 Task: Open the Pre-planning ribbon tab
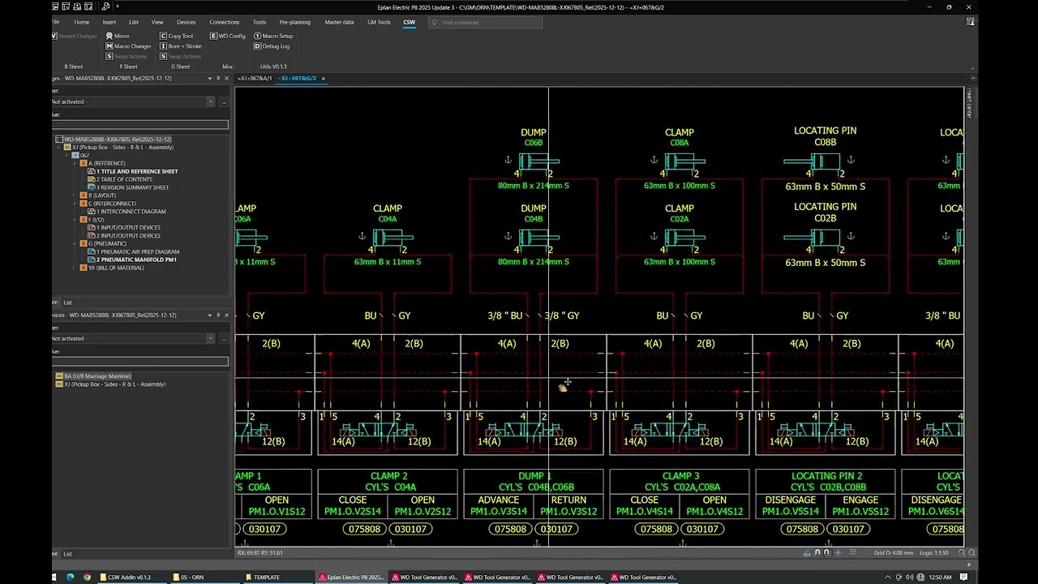295,23
